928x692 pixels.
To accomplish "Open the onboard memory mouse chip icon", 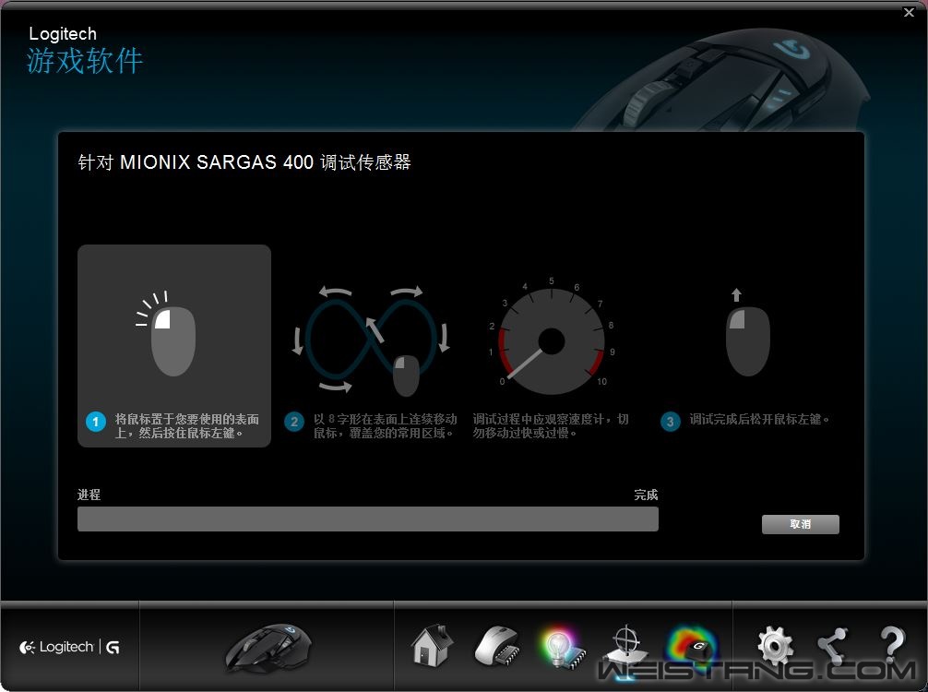I will 497,646.
